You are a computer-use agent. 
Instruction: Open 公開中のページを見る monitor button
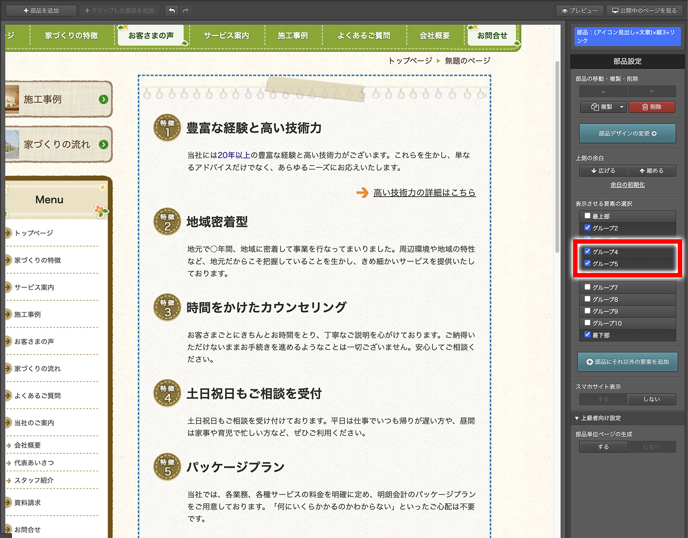pyautogui.click(x=645, y=10)
